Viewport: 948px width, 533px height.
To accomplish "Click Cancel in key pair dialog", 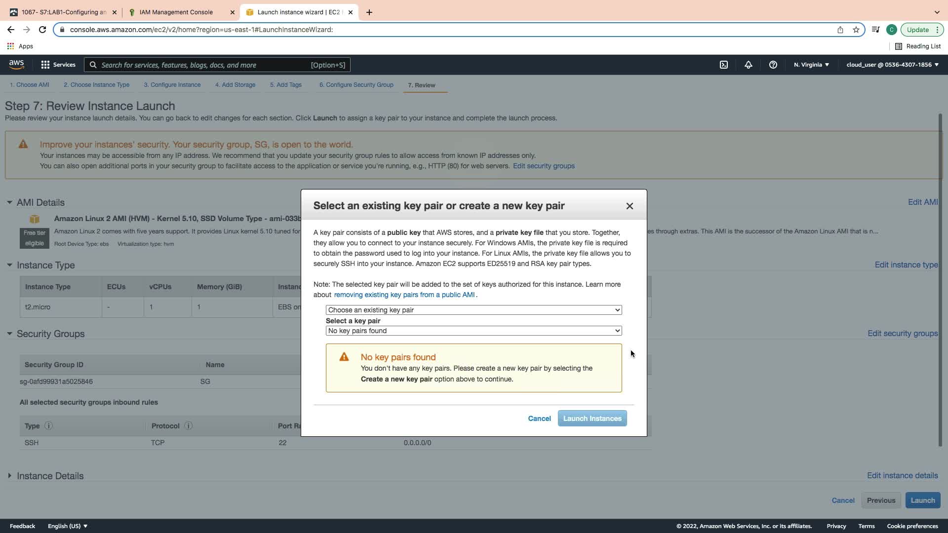I will 539,419.
